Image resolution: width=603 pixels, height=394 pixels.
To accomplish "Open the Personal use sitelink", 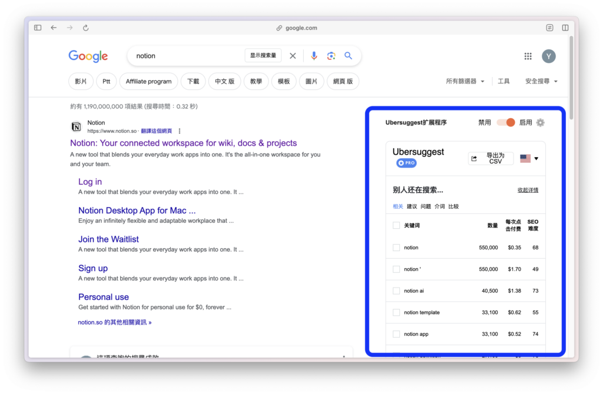I will tap(104, 297).
